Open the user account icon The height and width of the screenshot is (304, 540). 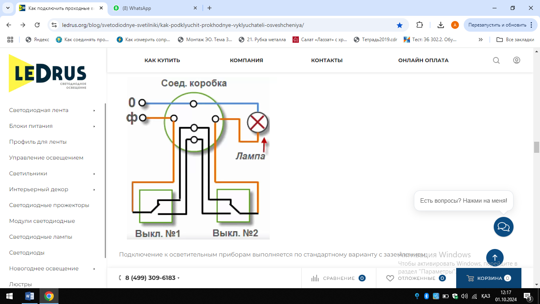517,60
